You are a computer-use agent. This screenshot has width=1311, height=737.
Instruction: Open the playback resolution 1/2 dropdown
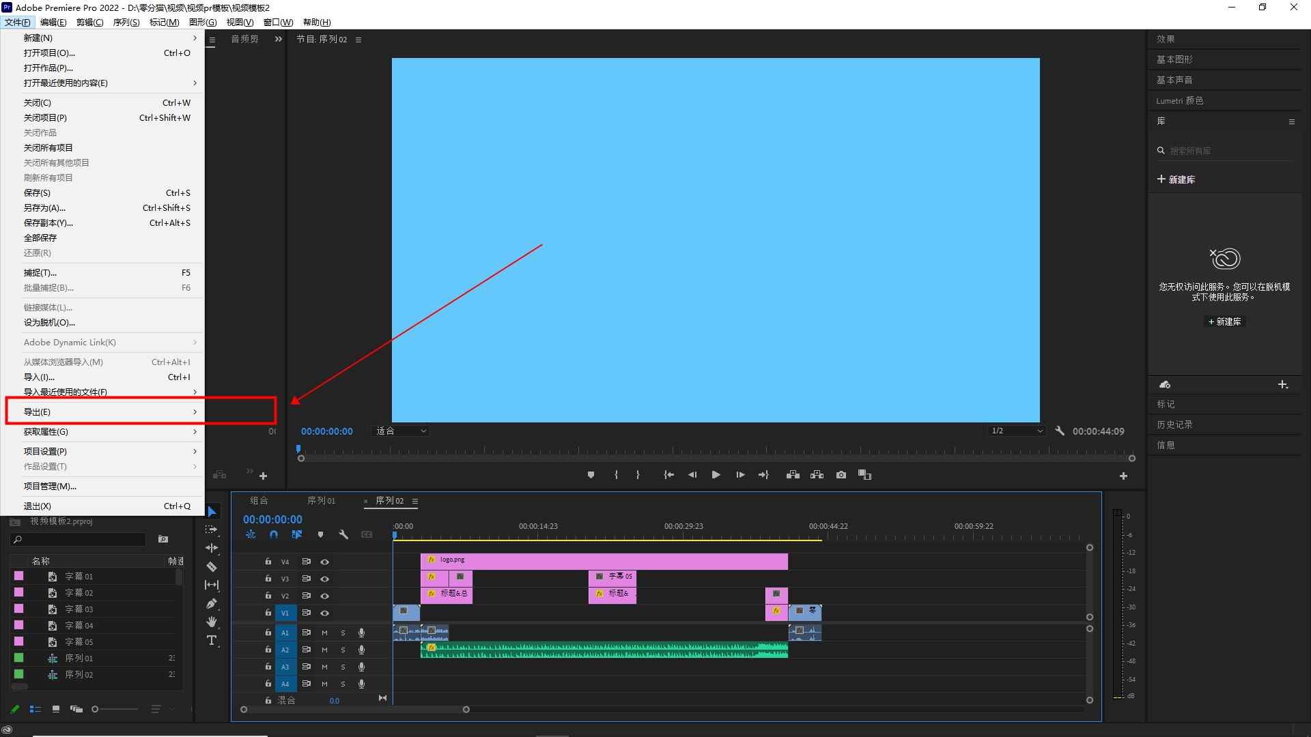click(x=1017, y=431)
